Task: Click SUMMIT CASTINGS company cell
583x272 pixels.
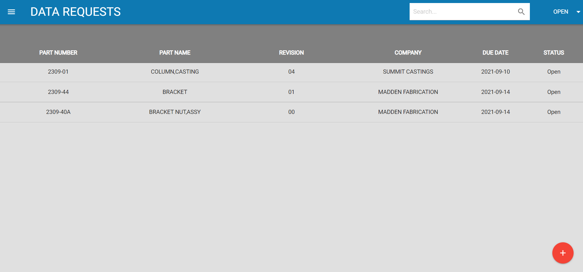Action: coord(408,72)
